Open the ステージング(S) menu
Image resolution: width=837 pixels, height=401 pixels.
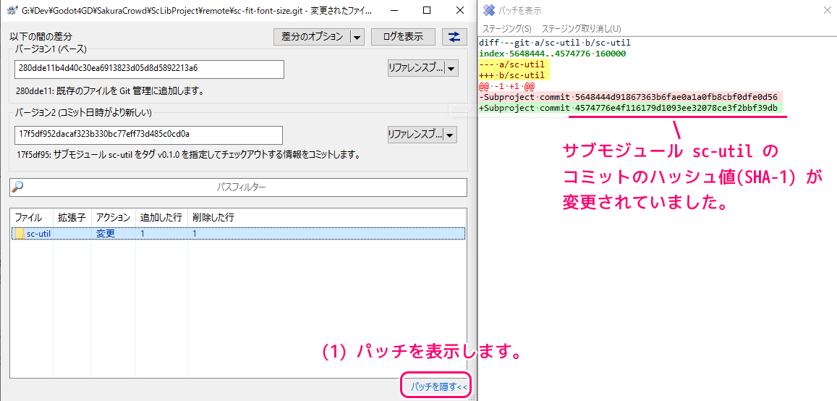coord(506,29)
